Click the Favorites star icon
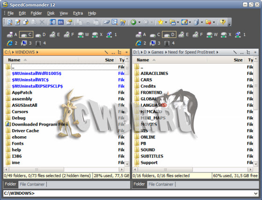This screenshot has height=200, width=262. [x=160, y=22]
